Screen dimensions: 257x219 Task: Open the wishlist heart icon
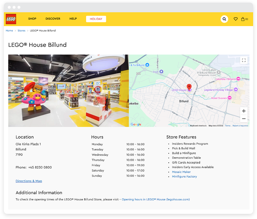pyautogui.click(x=236, y=19)
